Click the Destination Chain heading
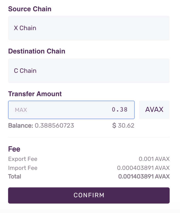 tap(37, 51)
